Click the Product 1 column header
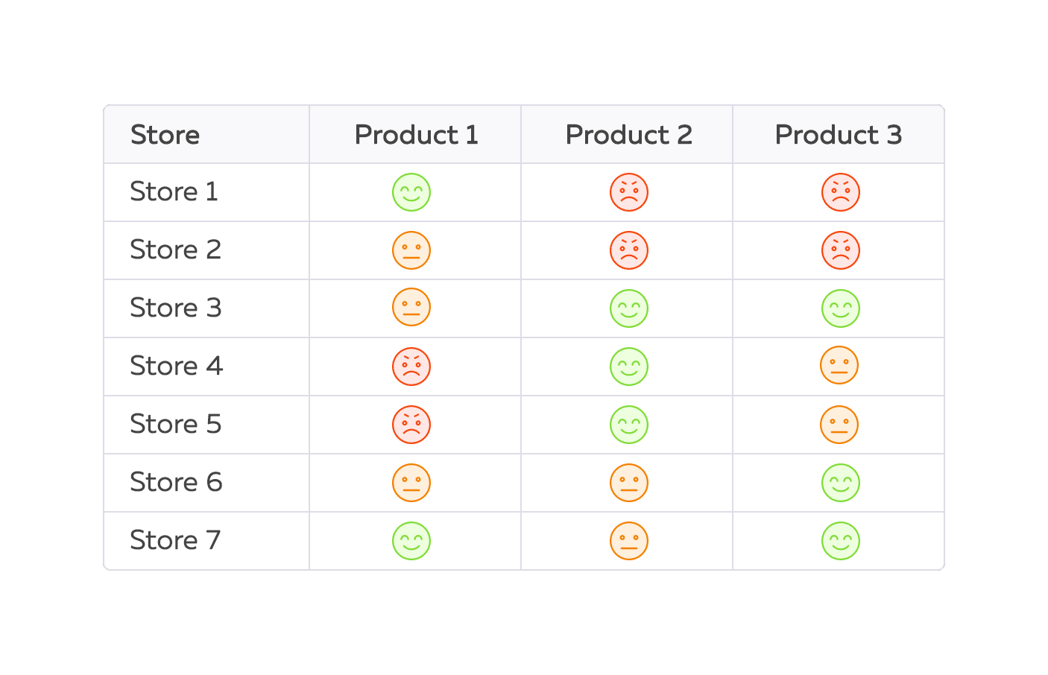This screenshot has height=675, width=1048. pyautogui.click(x=416, y=135)
